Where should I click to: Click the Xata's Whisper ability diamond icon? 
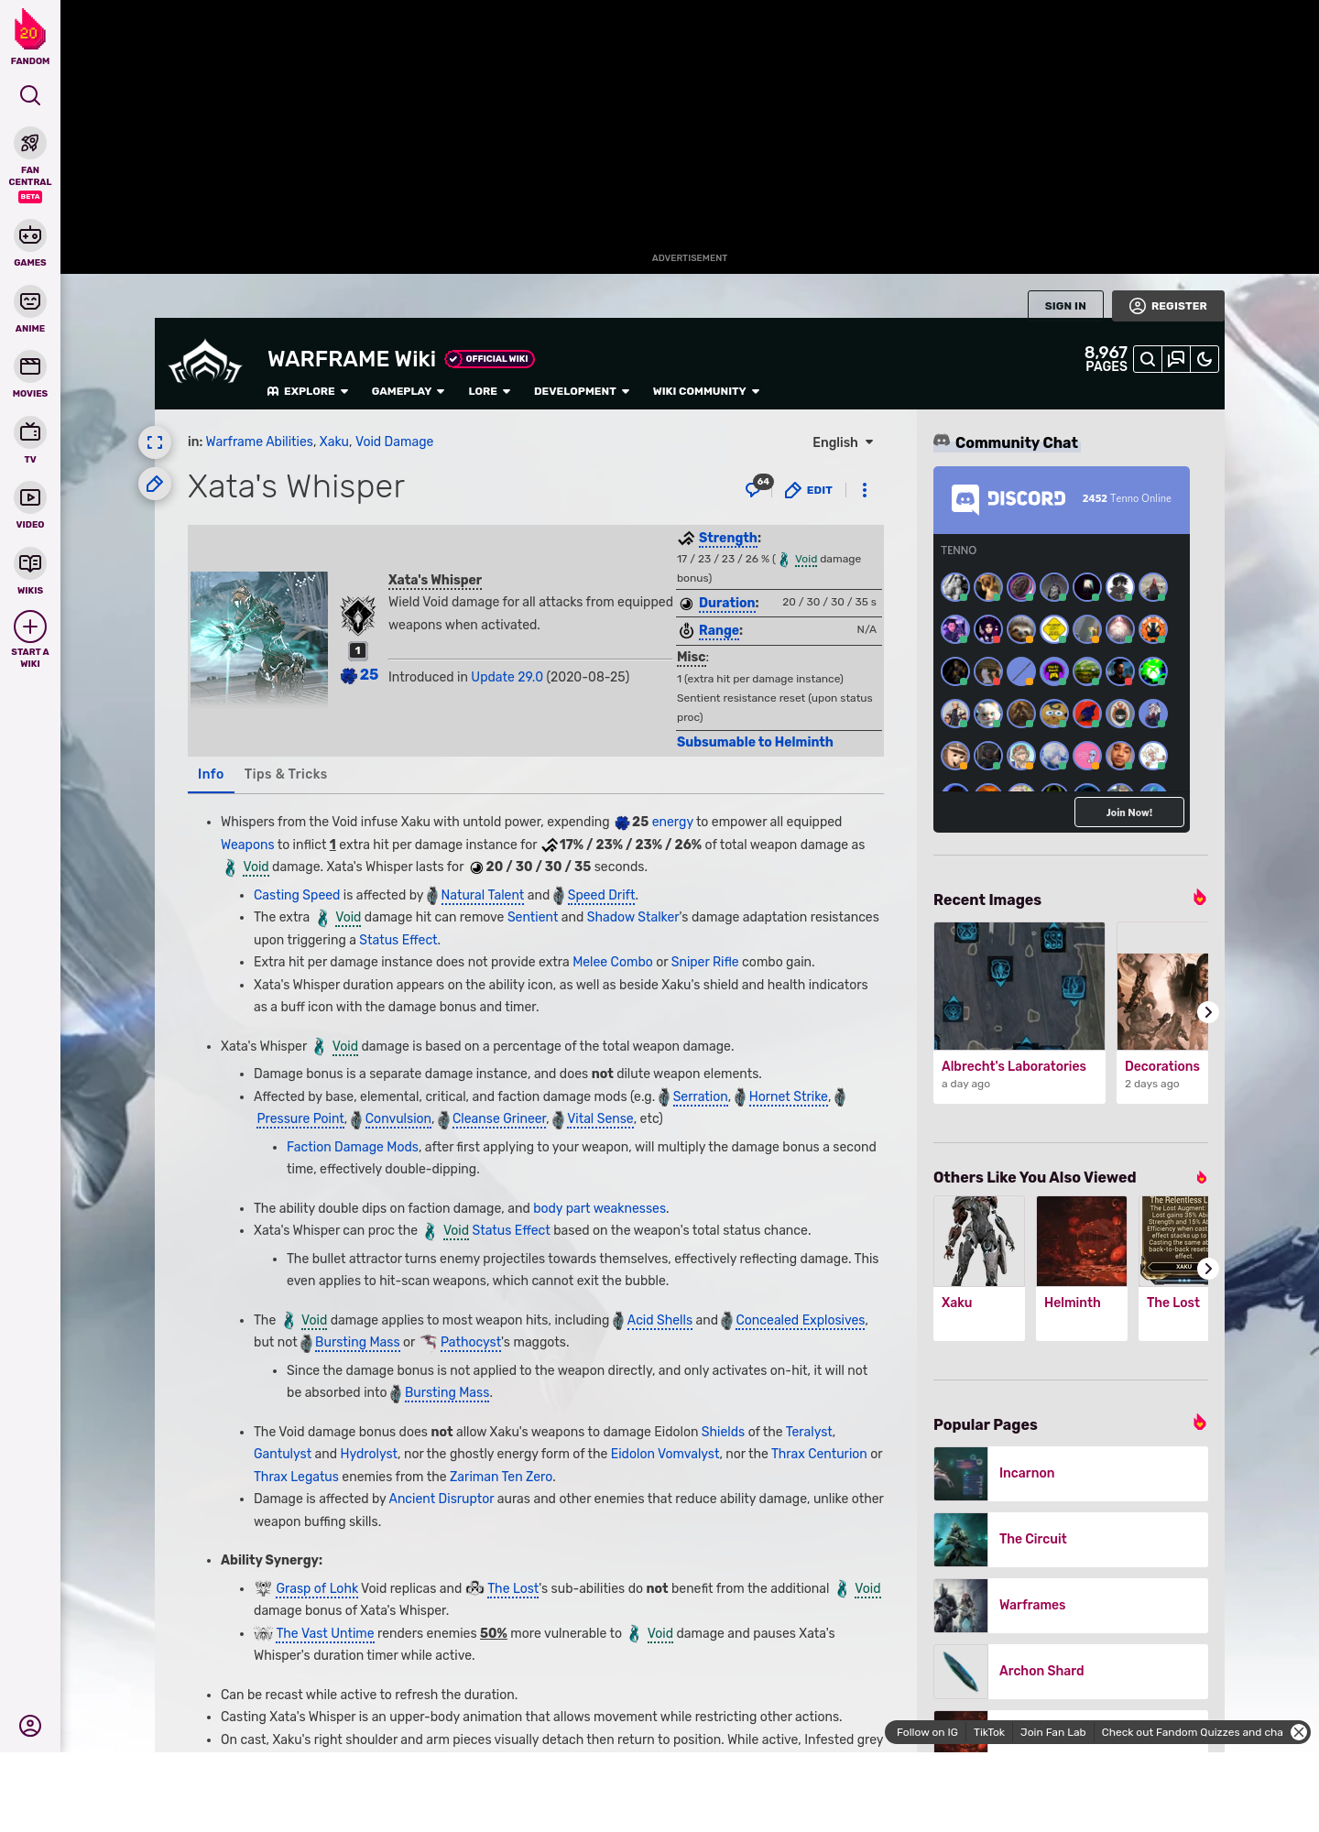coord(358,615)
